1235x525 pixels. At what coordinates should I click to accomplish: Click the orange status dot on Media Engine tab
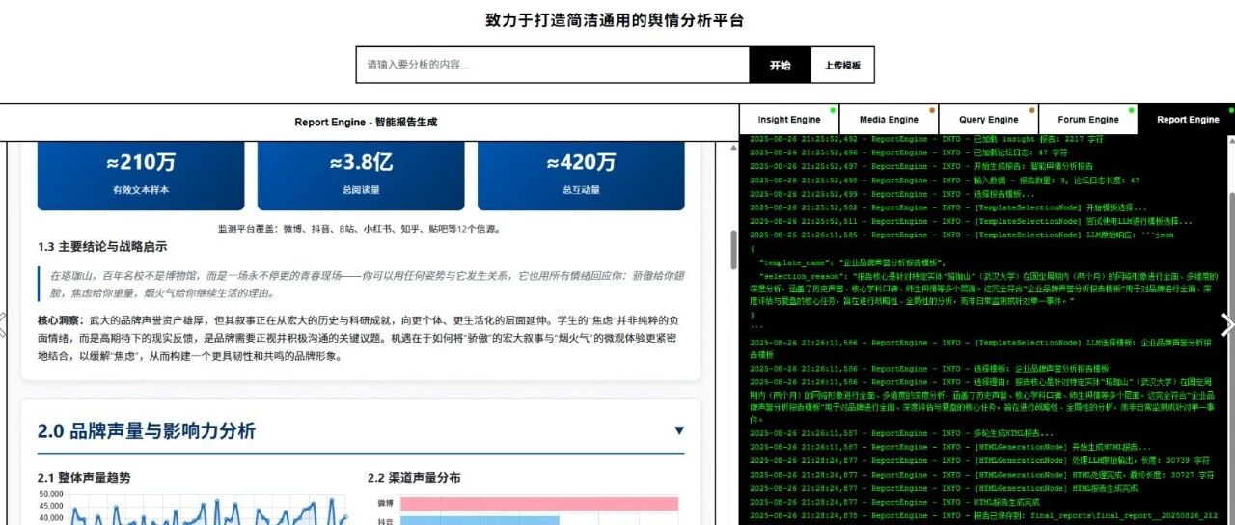click(x=932, y=110)
